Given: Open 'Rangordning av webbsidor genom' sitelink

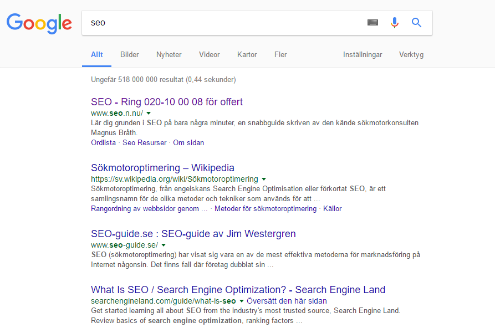Looking at the screenshot, I should coord(149,209).
